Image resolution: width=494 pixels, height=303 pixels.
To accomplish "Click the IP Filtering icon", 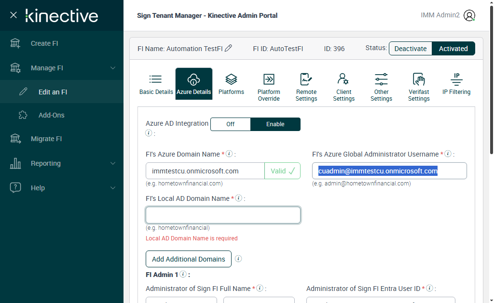I will coord(456,79).
